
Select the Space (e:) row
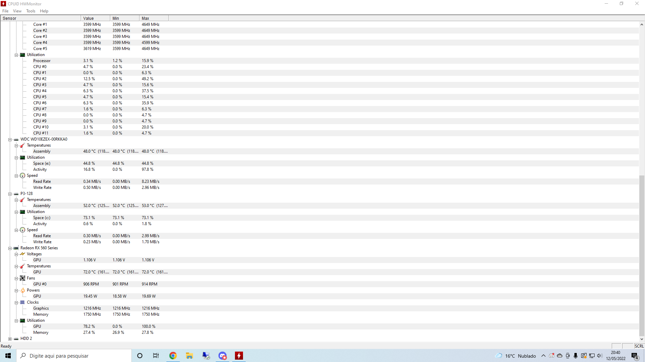[x=319, y=163]
